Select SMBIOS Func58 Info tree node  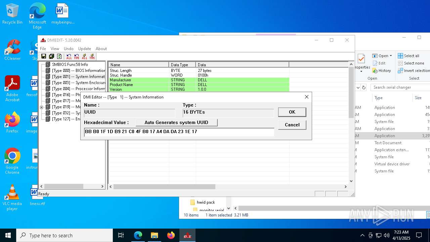pyautogui.click(x=70, y=65)
